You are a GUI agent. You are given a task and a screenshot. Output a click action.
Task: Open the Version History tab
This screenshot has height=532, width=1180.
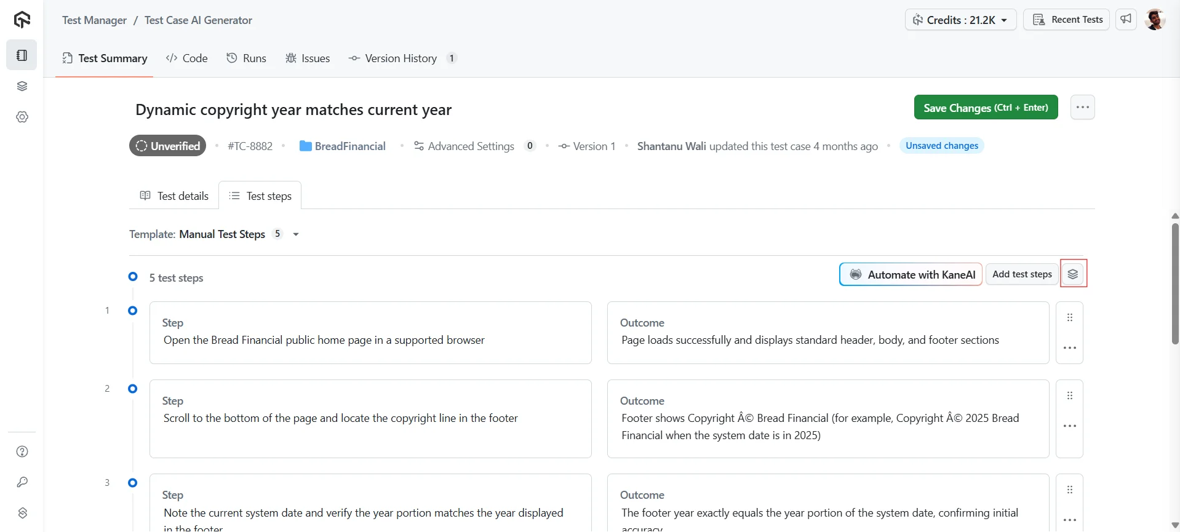pyautogui.click(x=401, y=58)
